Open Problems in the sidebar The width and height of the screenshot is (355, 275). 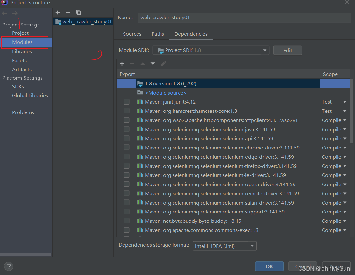pyautogui.click(x=23, y=112)
